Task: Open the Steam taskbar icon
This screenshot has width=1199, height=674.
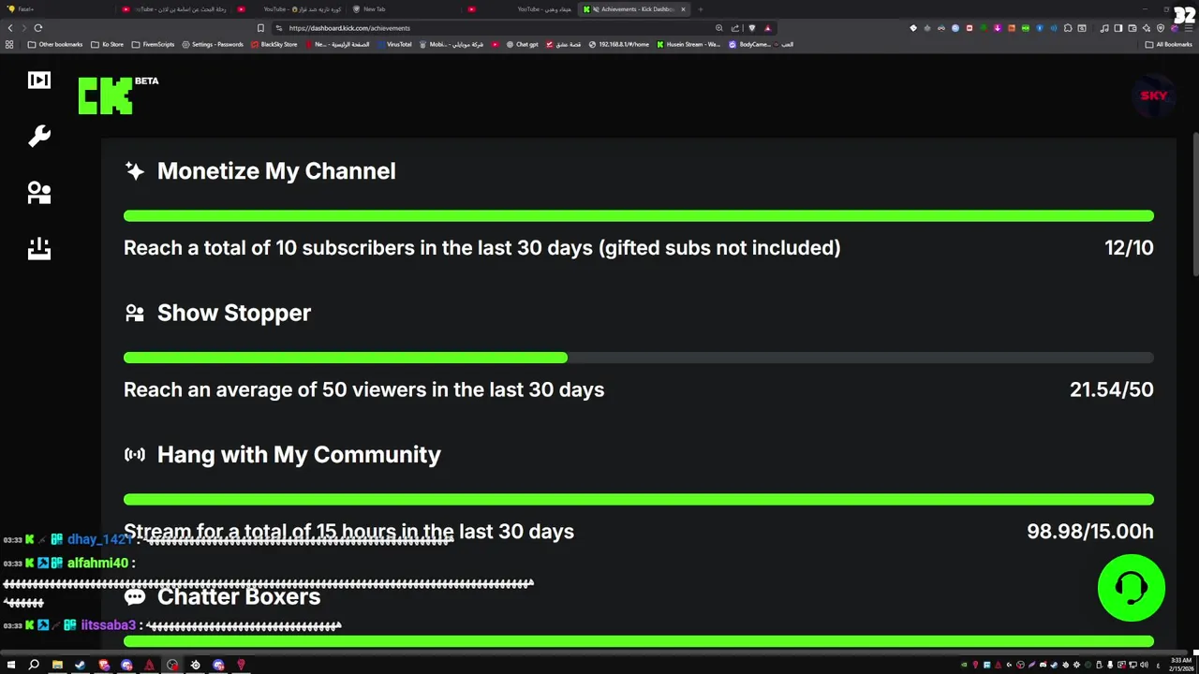Action: [x=80, y=665]
